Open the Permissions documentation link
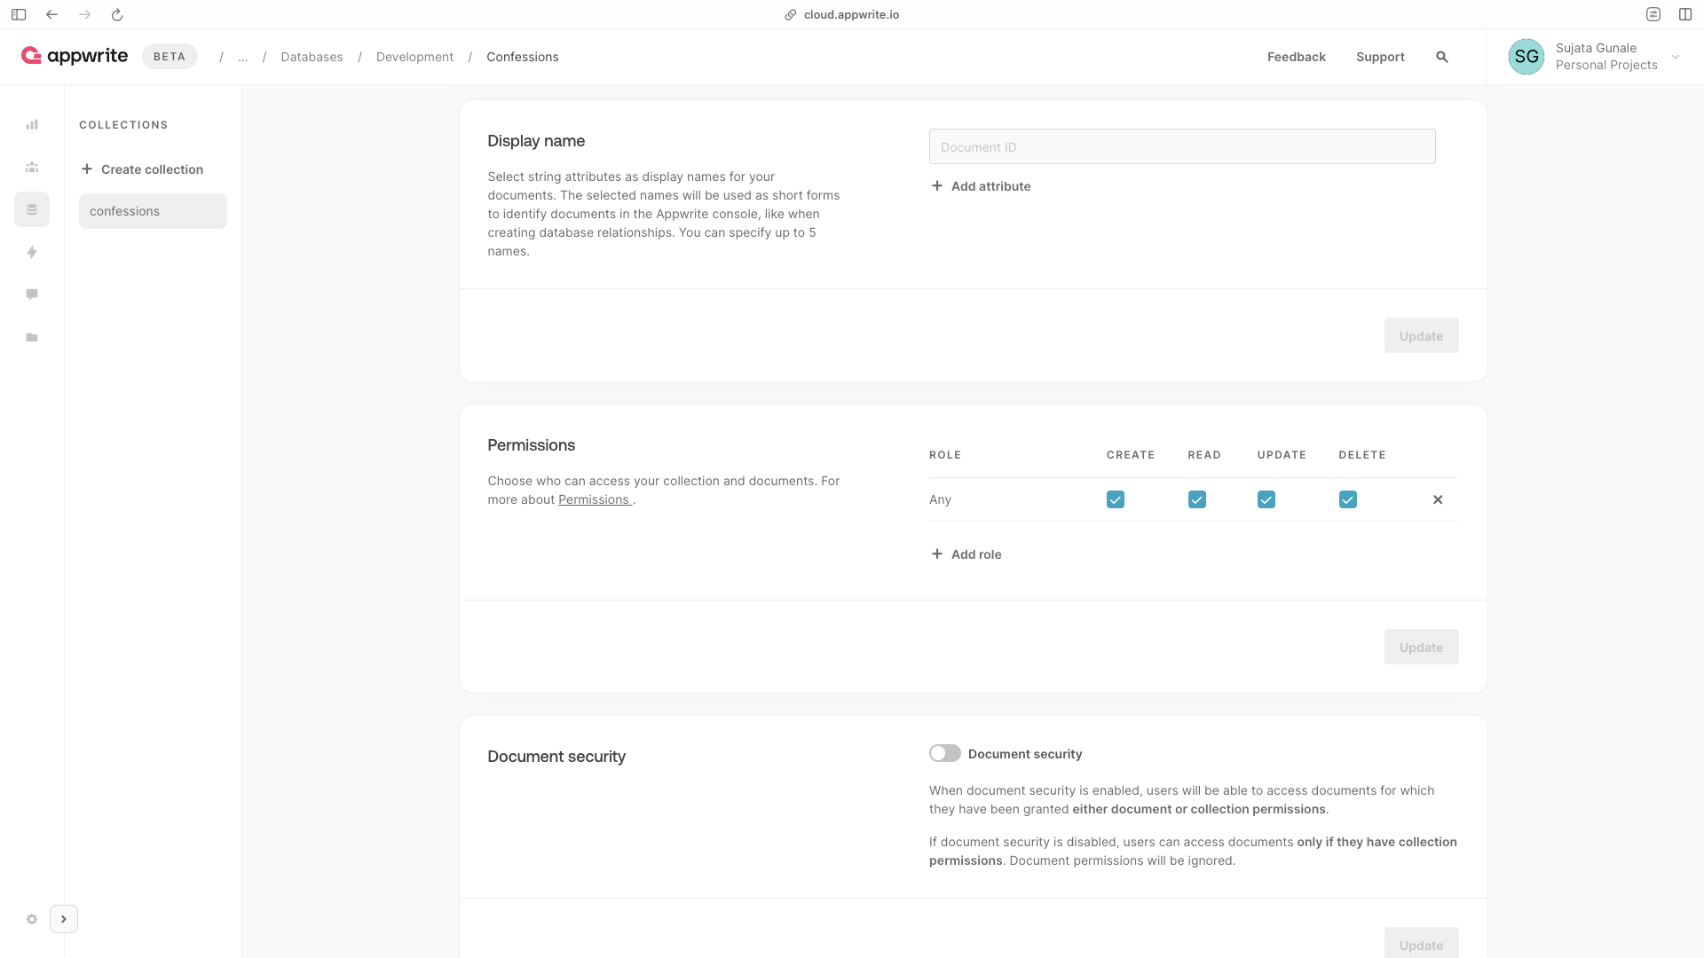This screenshot has width=1704, height=958. click(x=594, y=500)
